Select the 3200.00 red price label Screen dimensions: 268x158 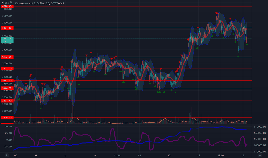pyautogui.click(x=7, y=117)
